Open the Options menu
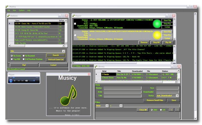 (22, 10)
